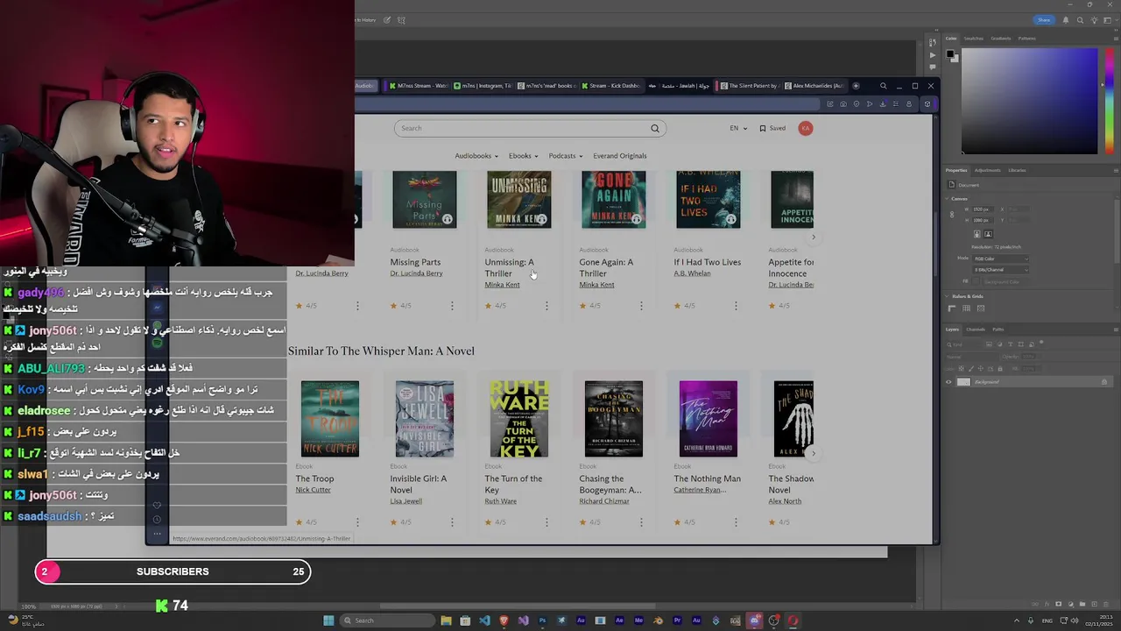Open three-dot menu under The Troop
Image resolution: width=1121 pixels, height=631 pixels.
(x=357, y=522)
